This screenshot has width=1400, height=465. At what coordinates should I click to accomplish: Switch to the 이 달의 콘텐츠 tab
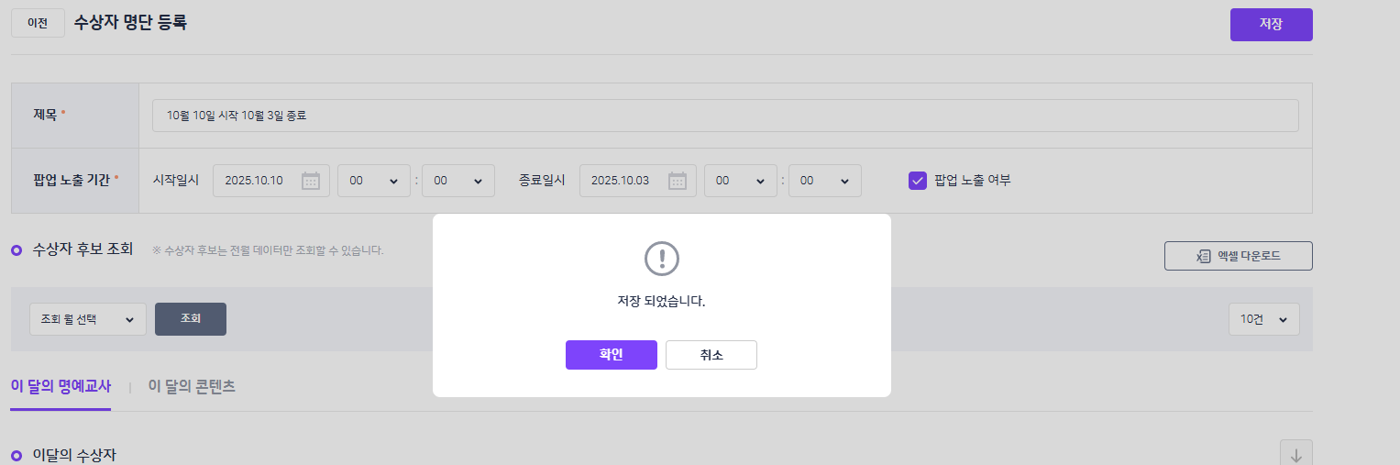(192, 387)
